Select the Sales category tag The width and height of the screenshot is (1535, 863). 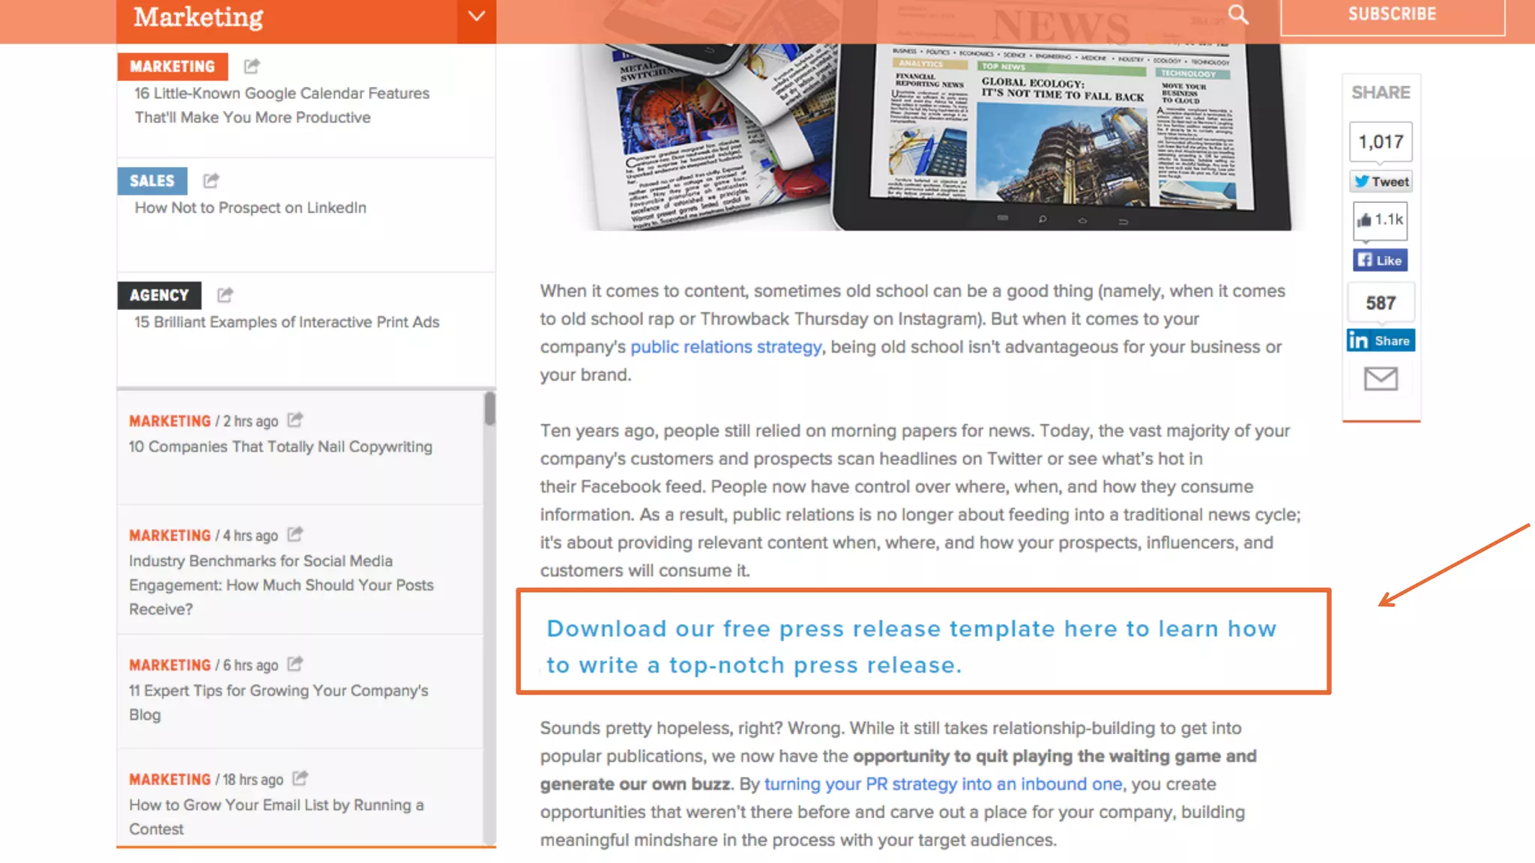tap(152, 181)
